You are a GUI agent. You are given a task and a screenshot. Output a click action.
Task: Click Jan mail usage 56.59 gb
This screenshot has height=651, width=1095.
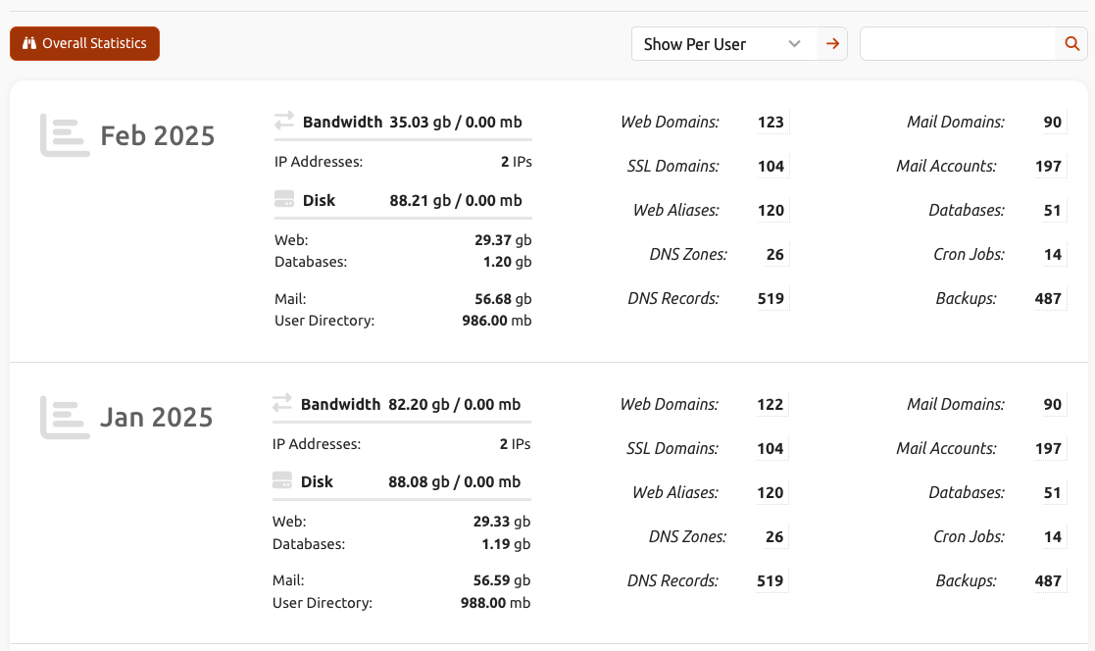501,579
